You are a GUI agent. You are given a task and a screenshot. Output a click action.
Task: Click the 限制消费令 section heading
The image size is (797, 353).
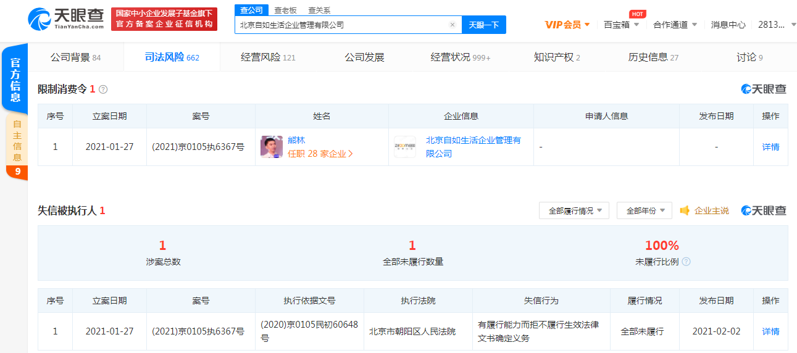click(62, 89)
